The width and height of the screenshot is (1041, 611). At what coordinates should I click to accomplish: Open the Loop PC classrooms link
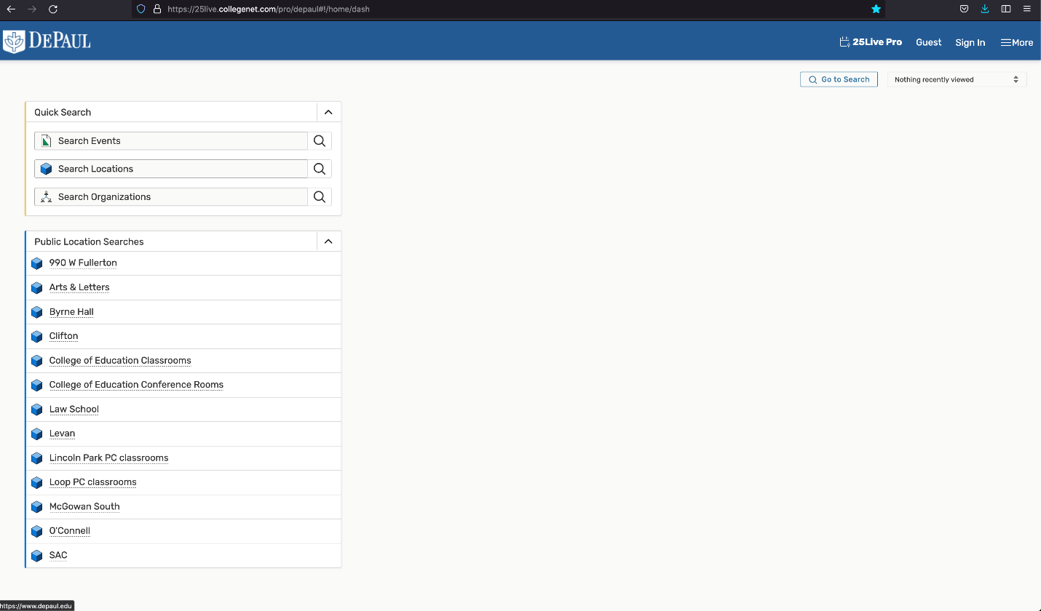click(x=92, y=482)
